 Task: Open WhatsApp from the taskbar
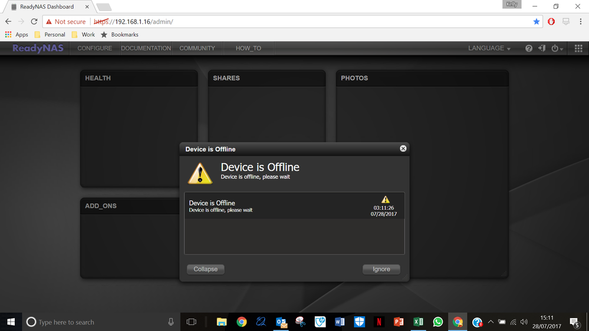point(437,322)
